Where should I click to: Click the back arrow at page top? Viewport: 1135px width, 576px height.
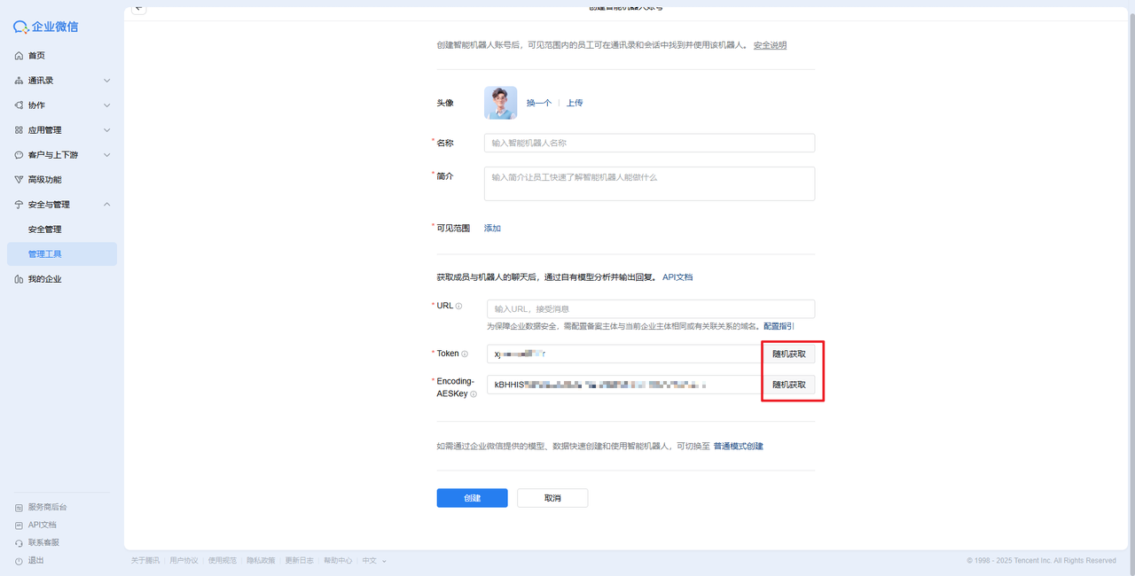point(139,8)
